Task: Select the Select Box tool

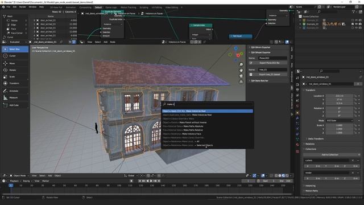Action: [x=15, y=50]
